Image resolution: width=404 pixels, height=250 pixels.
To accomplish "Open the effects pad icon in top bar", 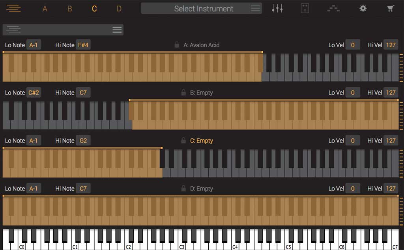I will pos(305,8).
